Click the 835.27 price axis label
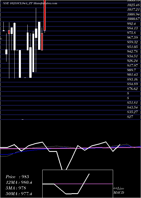 coord(132,112)
